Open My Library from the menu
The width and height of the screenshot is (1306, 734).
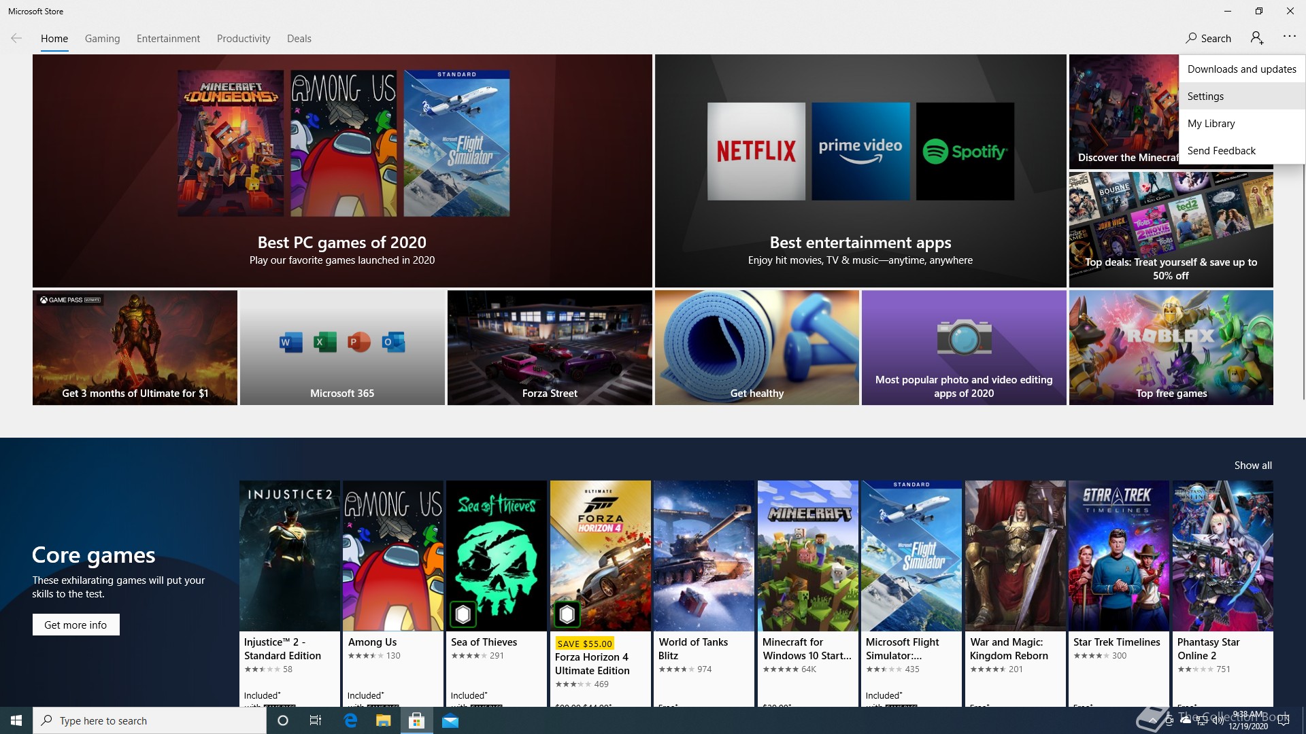1241,123
